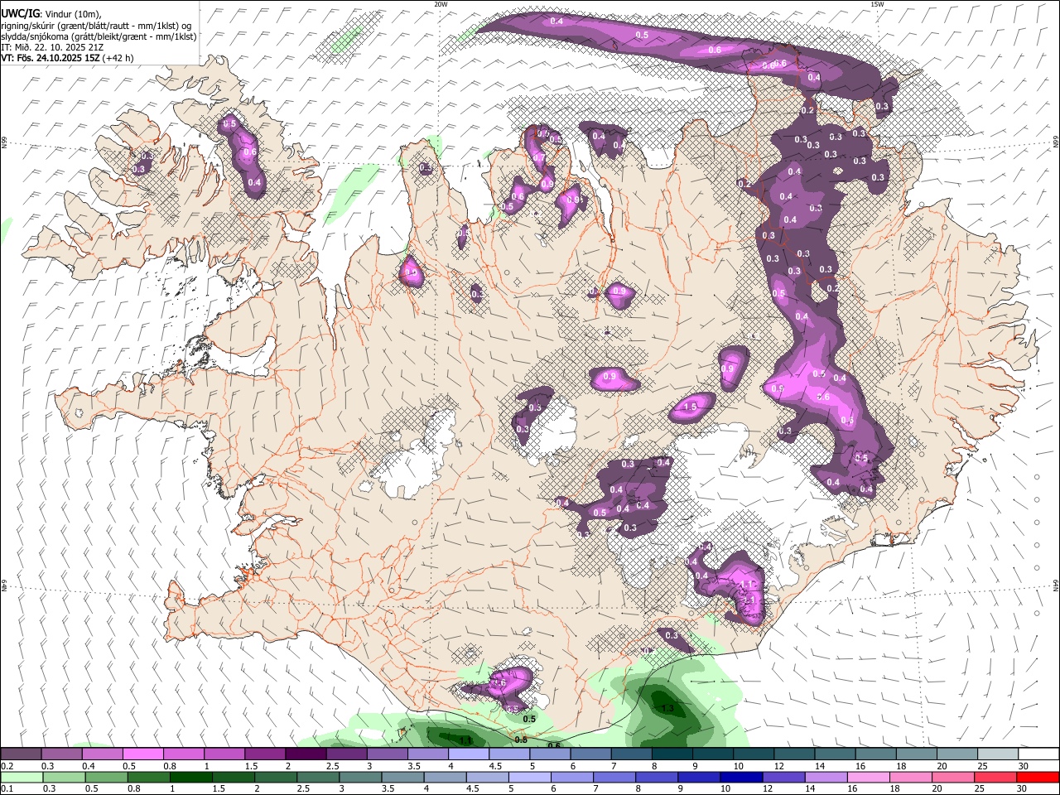This screenshot has width=1060, height=795.
Task: Pick the snow scale swatch between 2 and 2.5
Action: pos(306,754)
